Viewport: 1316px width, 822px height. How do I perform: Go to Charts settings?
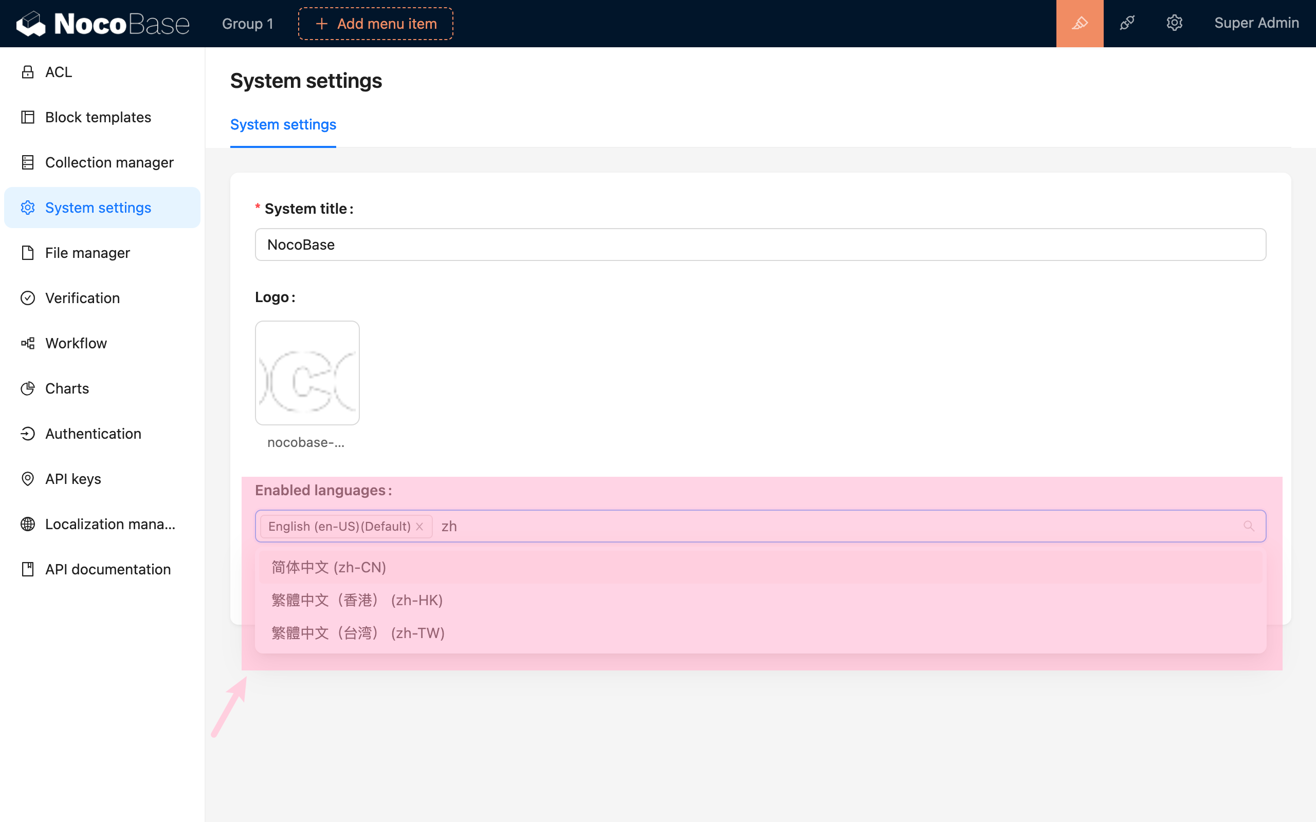click(67, 389)
